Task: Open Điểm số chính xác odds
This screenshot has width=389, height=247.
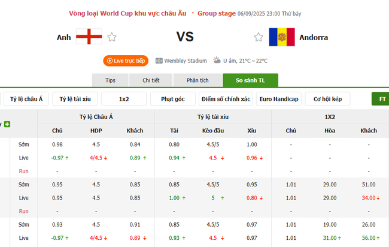Action: (225, 99)
